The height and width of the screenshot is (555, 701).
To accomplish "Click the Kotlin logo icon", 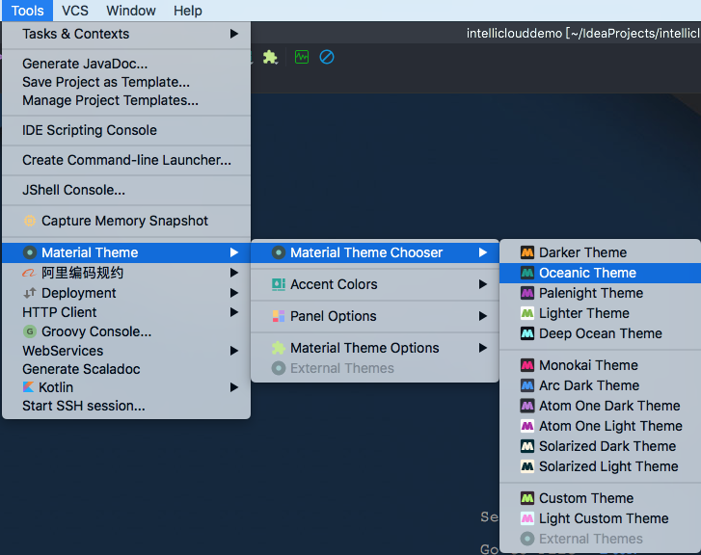I will [28, 387].
